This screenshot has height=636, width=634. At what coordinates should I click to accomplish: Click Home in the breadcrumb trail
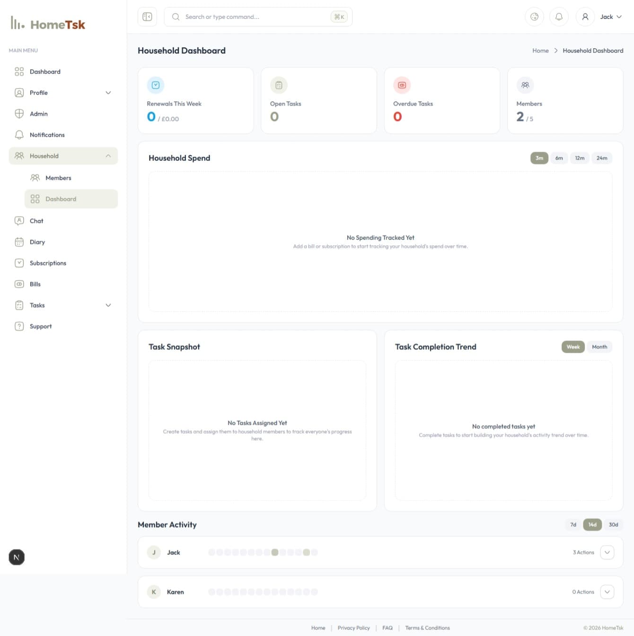point(540,51)
